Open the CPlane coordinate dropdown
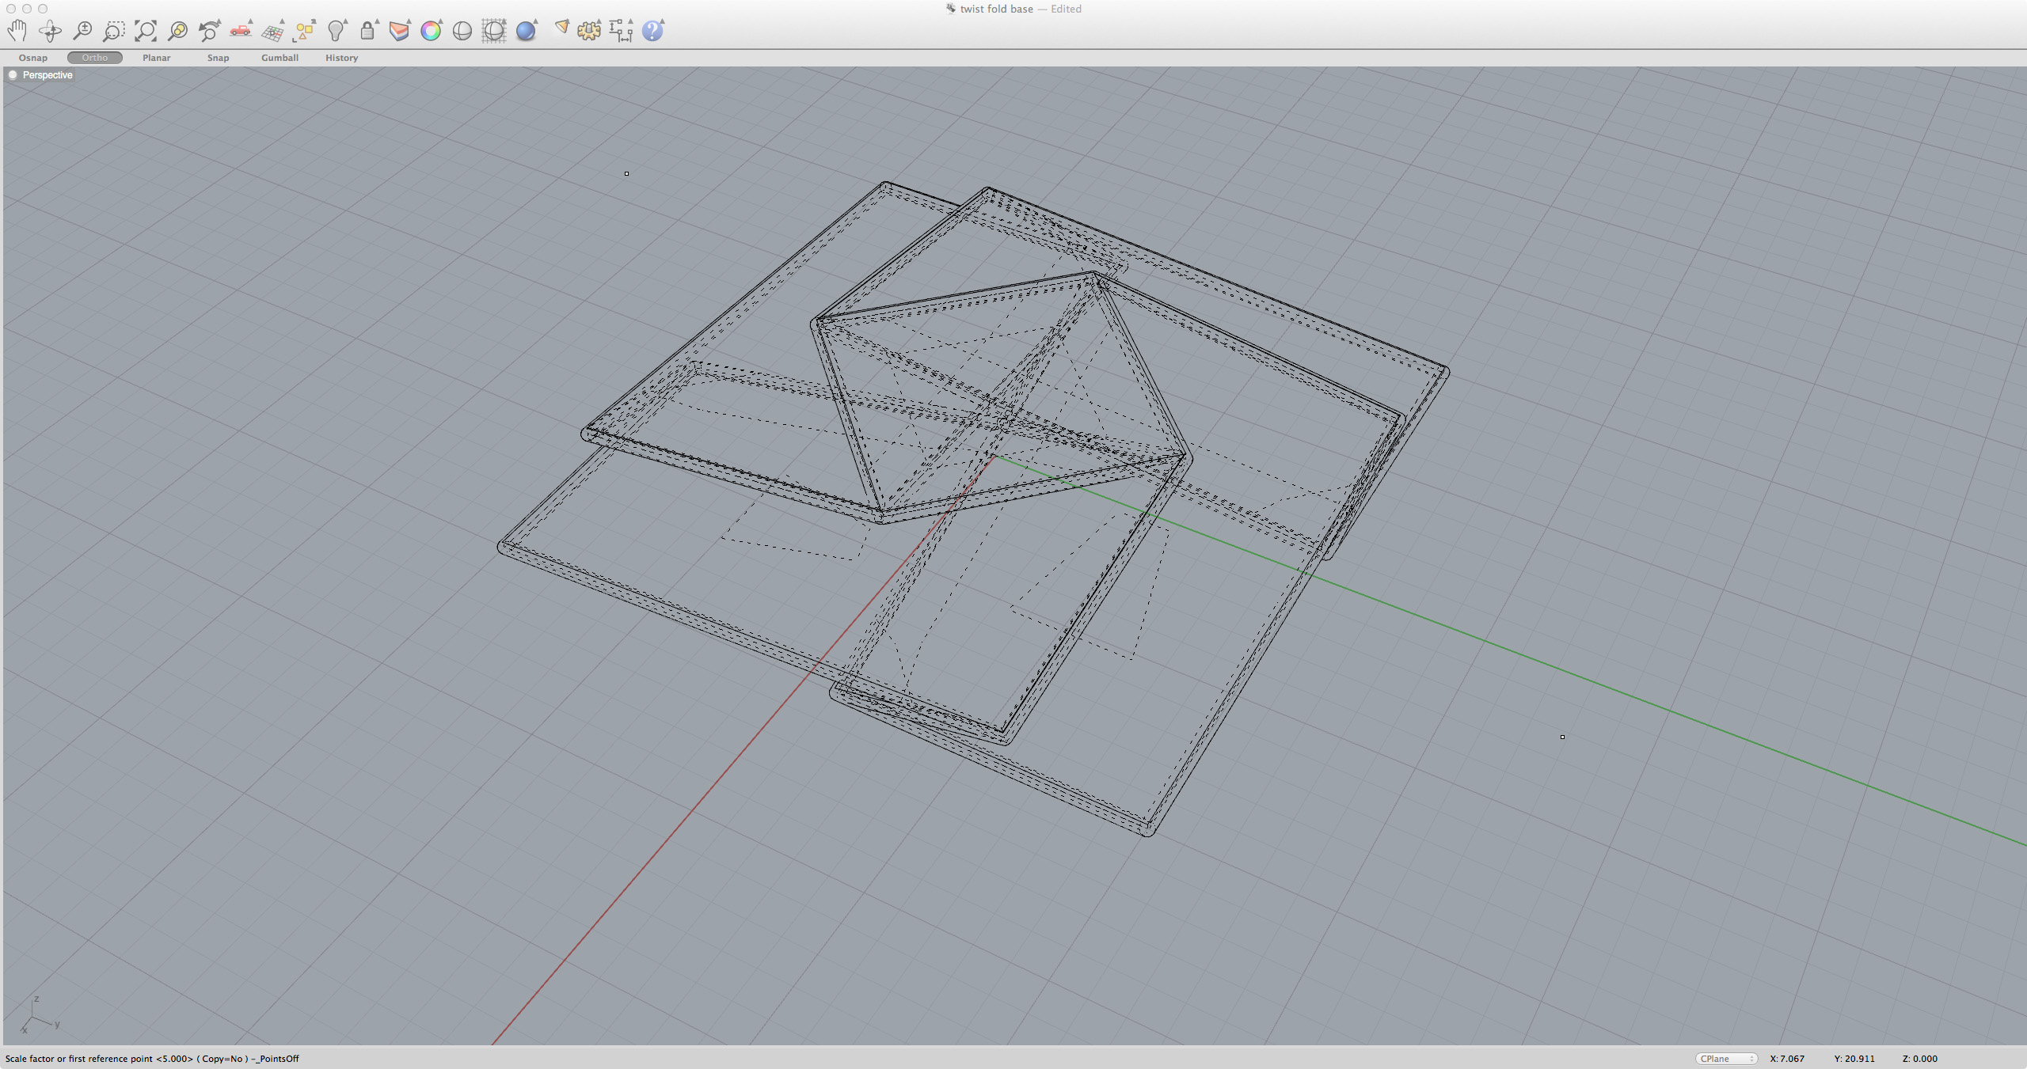This screenshot has height=1069, width=2027. [x=1727, y=1059]
